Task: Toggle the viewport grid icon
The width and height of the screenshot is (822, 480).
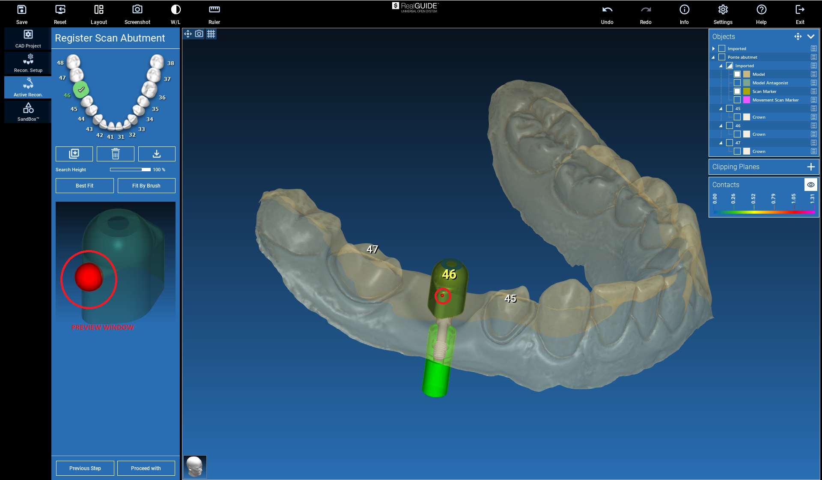Action: (x=211, y=34)
